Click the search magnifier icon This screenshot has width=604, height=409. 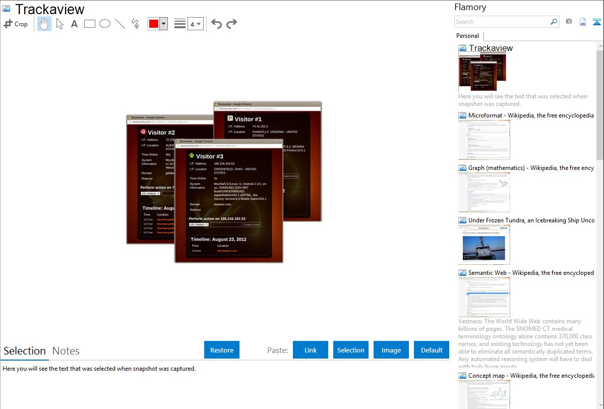(554, 22)
